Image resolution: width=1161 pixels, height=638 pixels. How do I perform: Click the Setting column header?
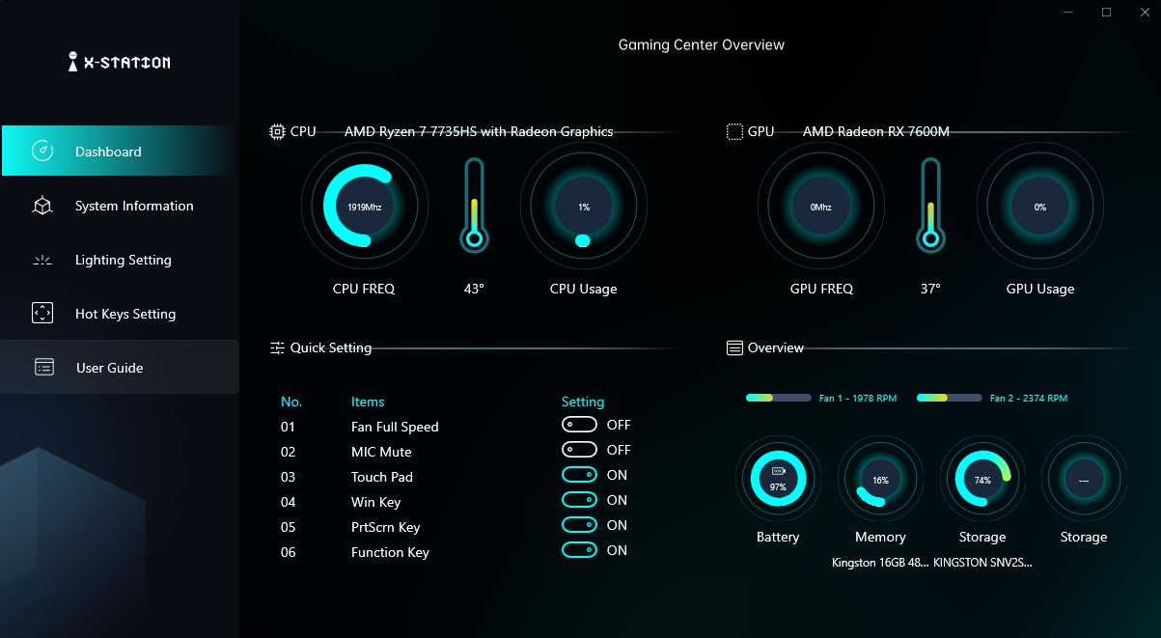(583, 402)
